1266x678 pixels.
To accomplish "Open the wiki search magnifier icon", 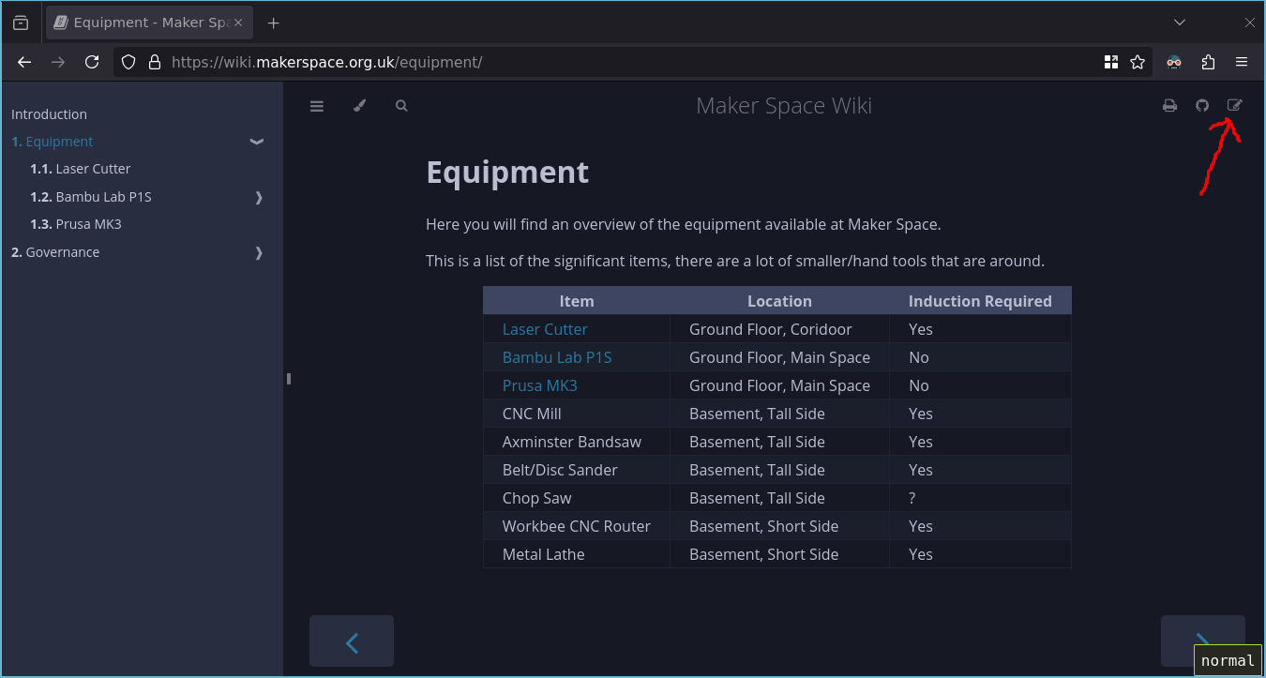I will click(401, 106).
